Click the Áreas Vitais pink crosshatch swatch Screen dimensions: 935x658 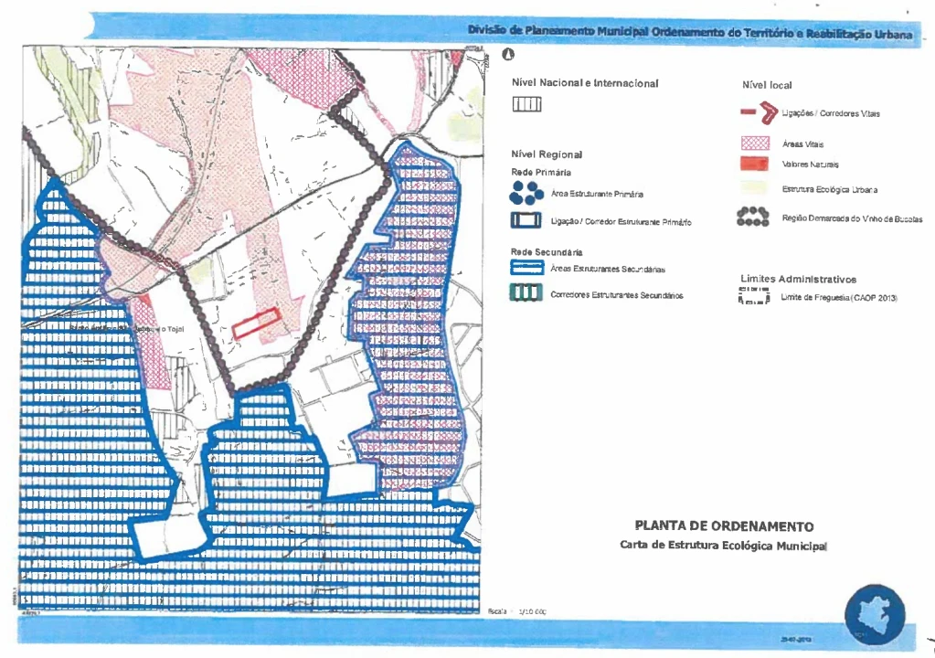click(x=754, y=143)
